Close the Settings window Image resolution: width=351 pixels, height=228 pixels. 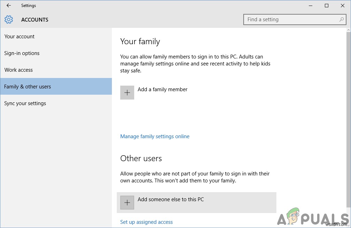click(x=343, y=6)
